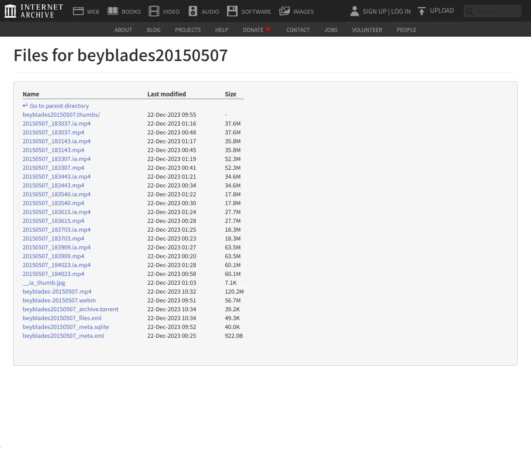This screenshot has width=531, height=451.
Task: Click the Files for beyblades20150507 heading
Action: (x=121, y=55)
